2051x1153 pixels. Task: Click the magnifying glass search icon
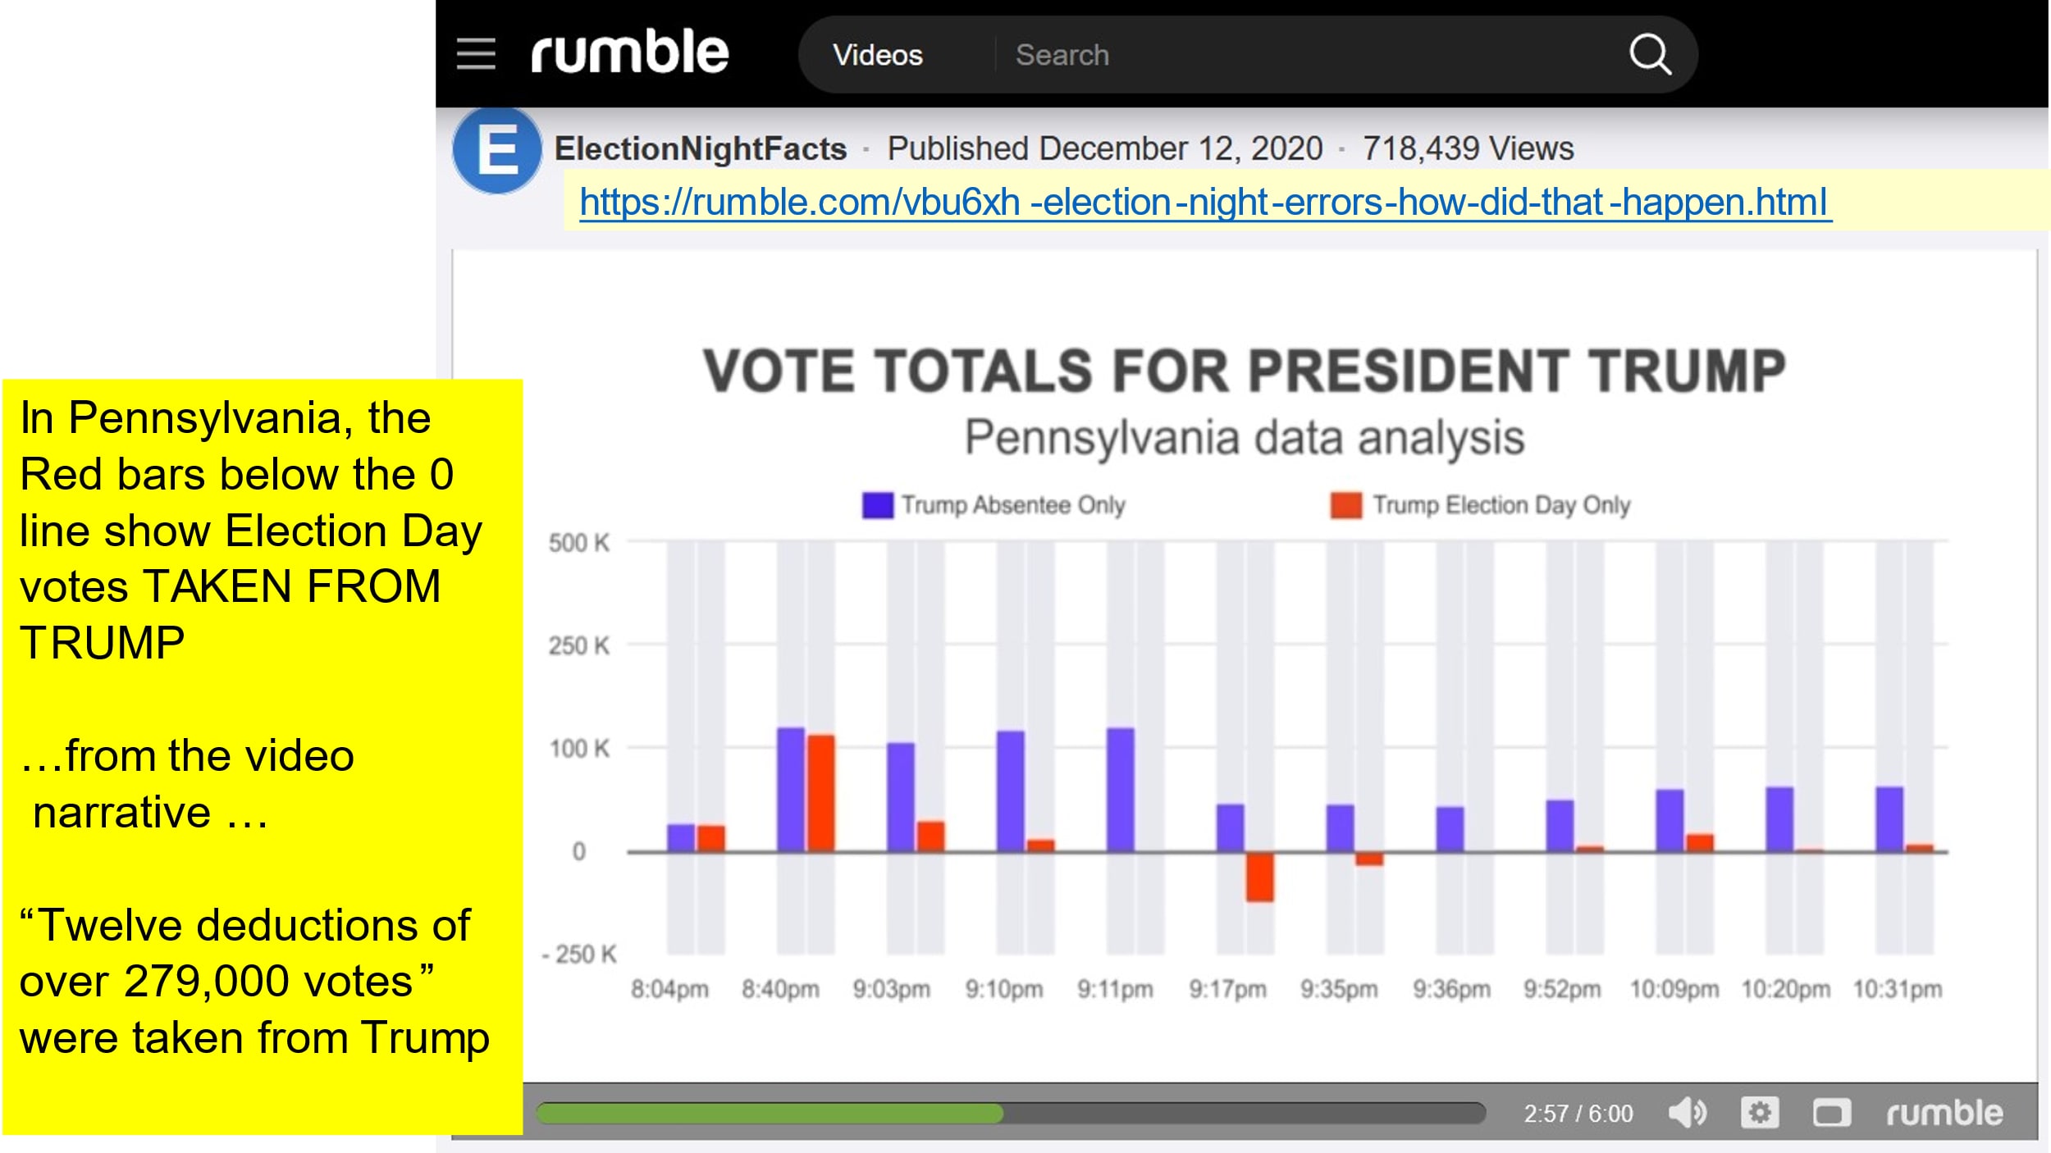tap(1649, 55)
